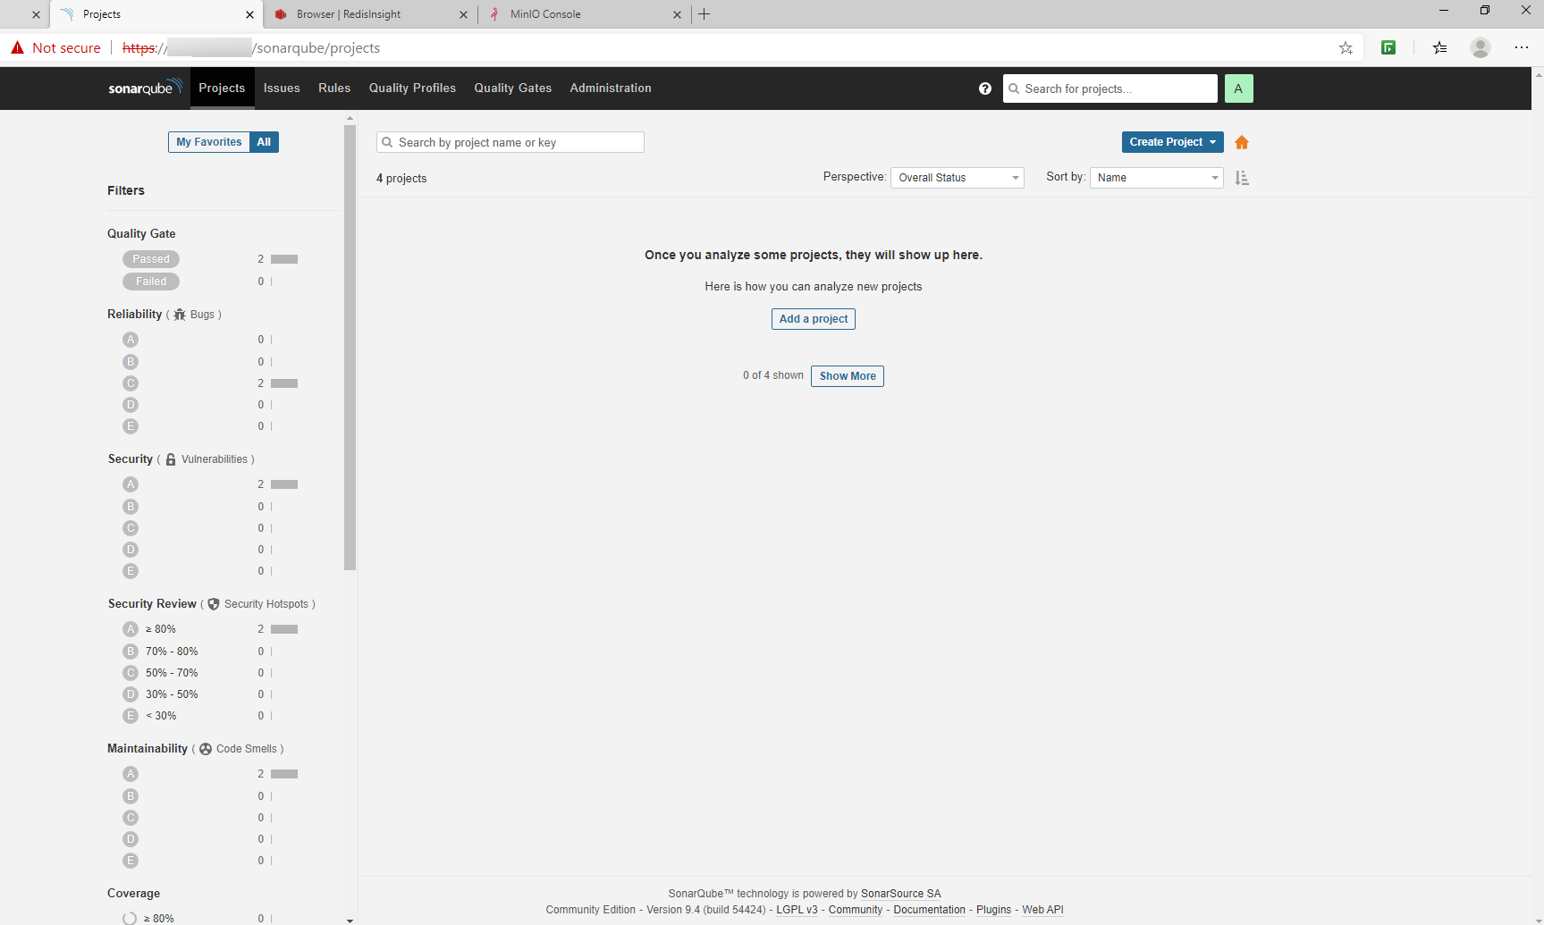Filter Security by rating C
Screen dimensions: 1544x925
[131, 528]
